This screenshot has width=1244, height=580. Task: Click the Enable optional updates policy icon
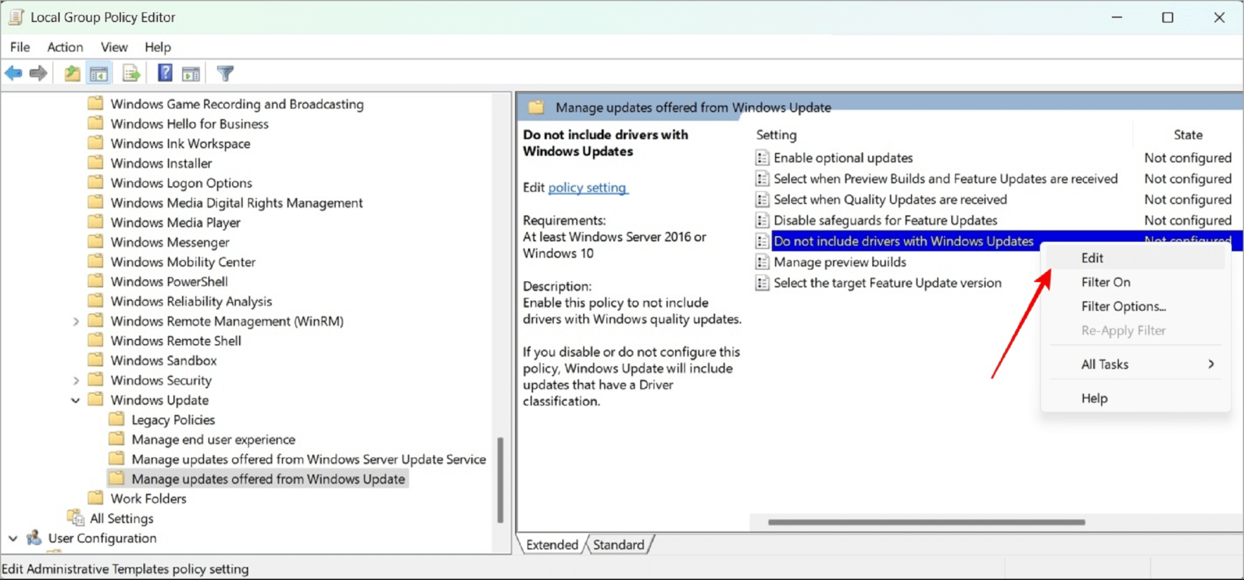pos(763,157)
